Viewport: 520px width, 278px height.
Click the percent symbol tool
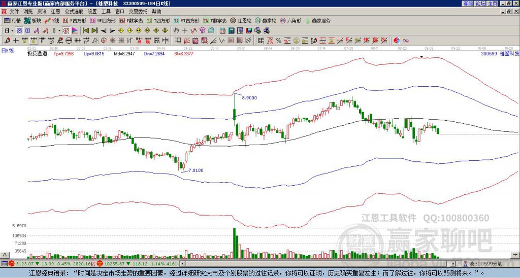click(x=279, y=41)
